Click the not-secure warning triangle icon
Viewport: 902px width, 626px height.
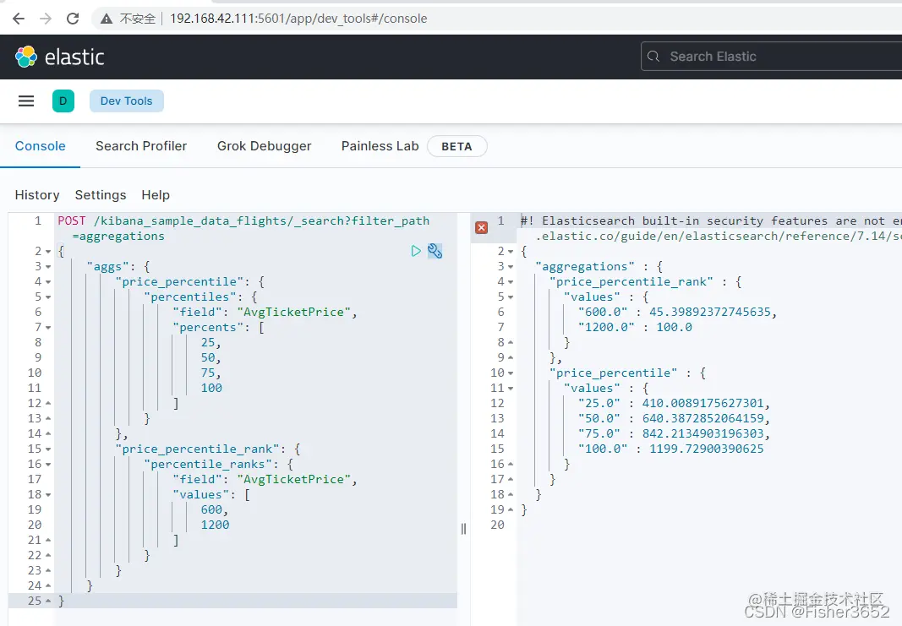[107, 19]
